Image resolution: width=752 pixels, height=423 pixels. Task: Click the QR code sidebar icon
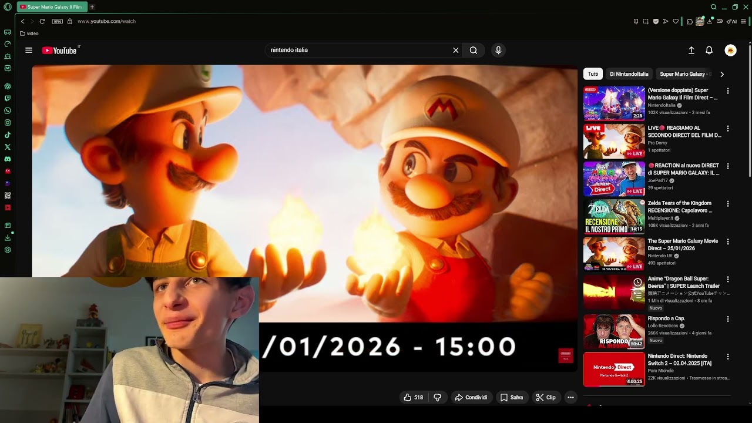coord(8,195)
